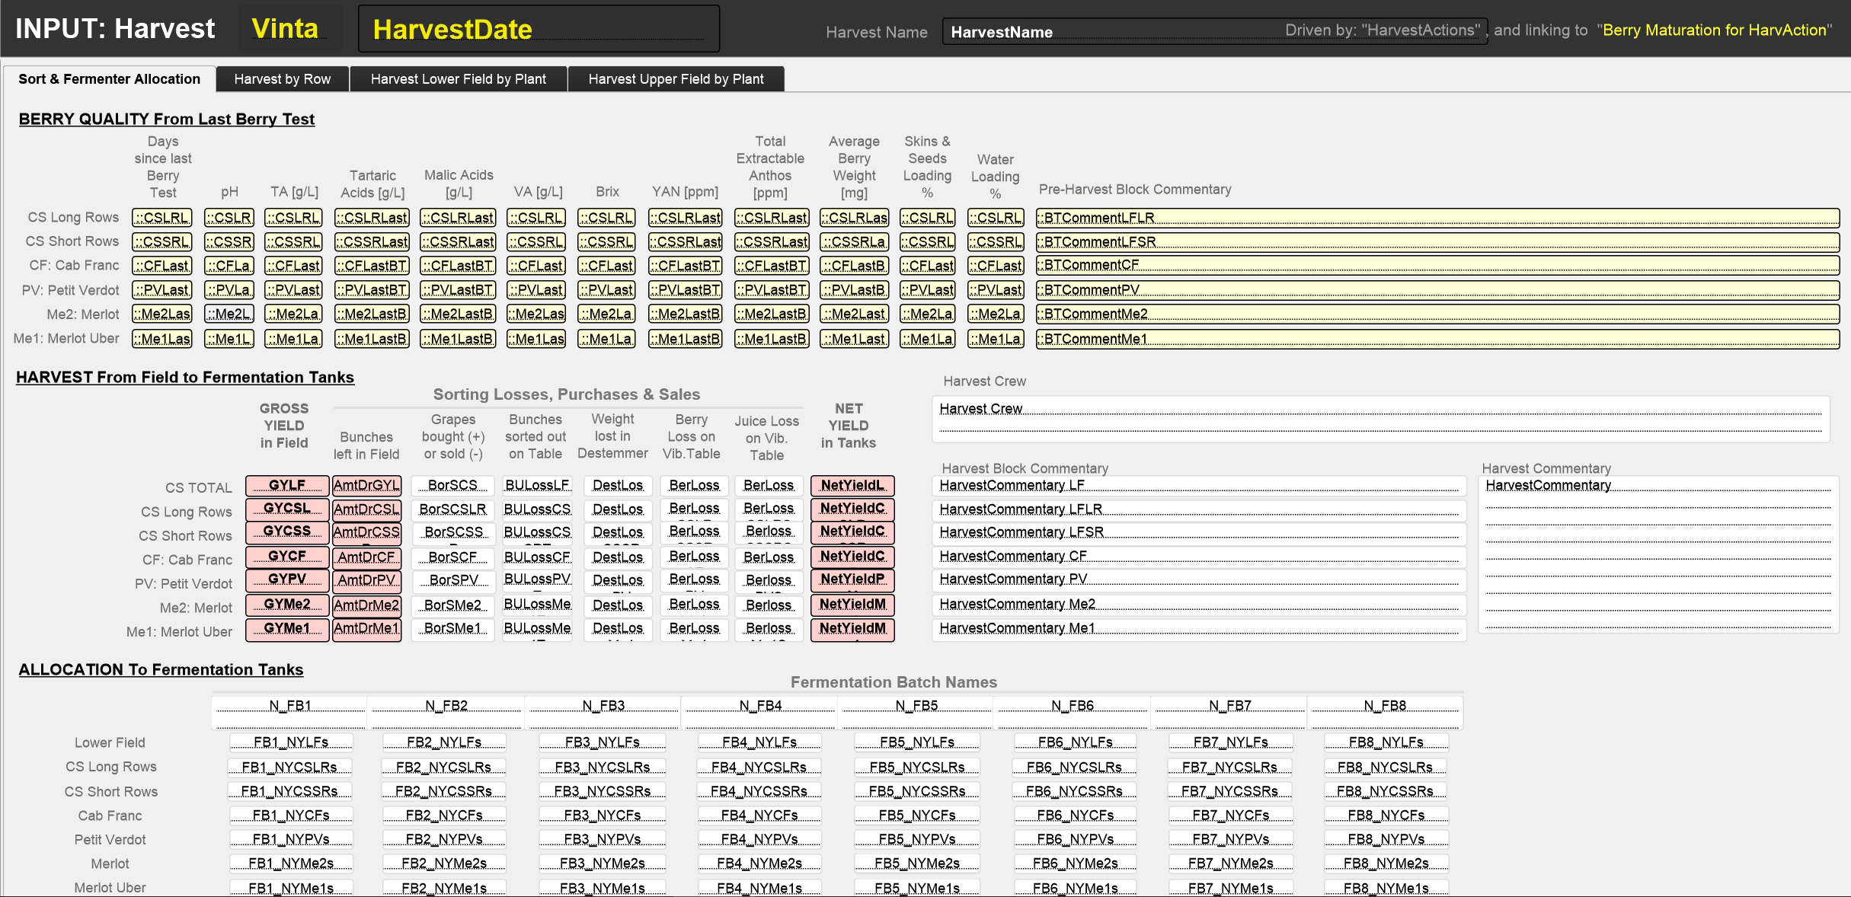Click the HarvestCommentary LFLR field
Screen dimensions: 1851x897
pos(1199,509)
